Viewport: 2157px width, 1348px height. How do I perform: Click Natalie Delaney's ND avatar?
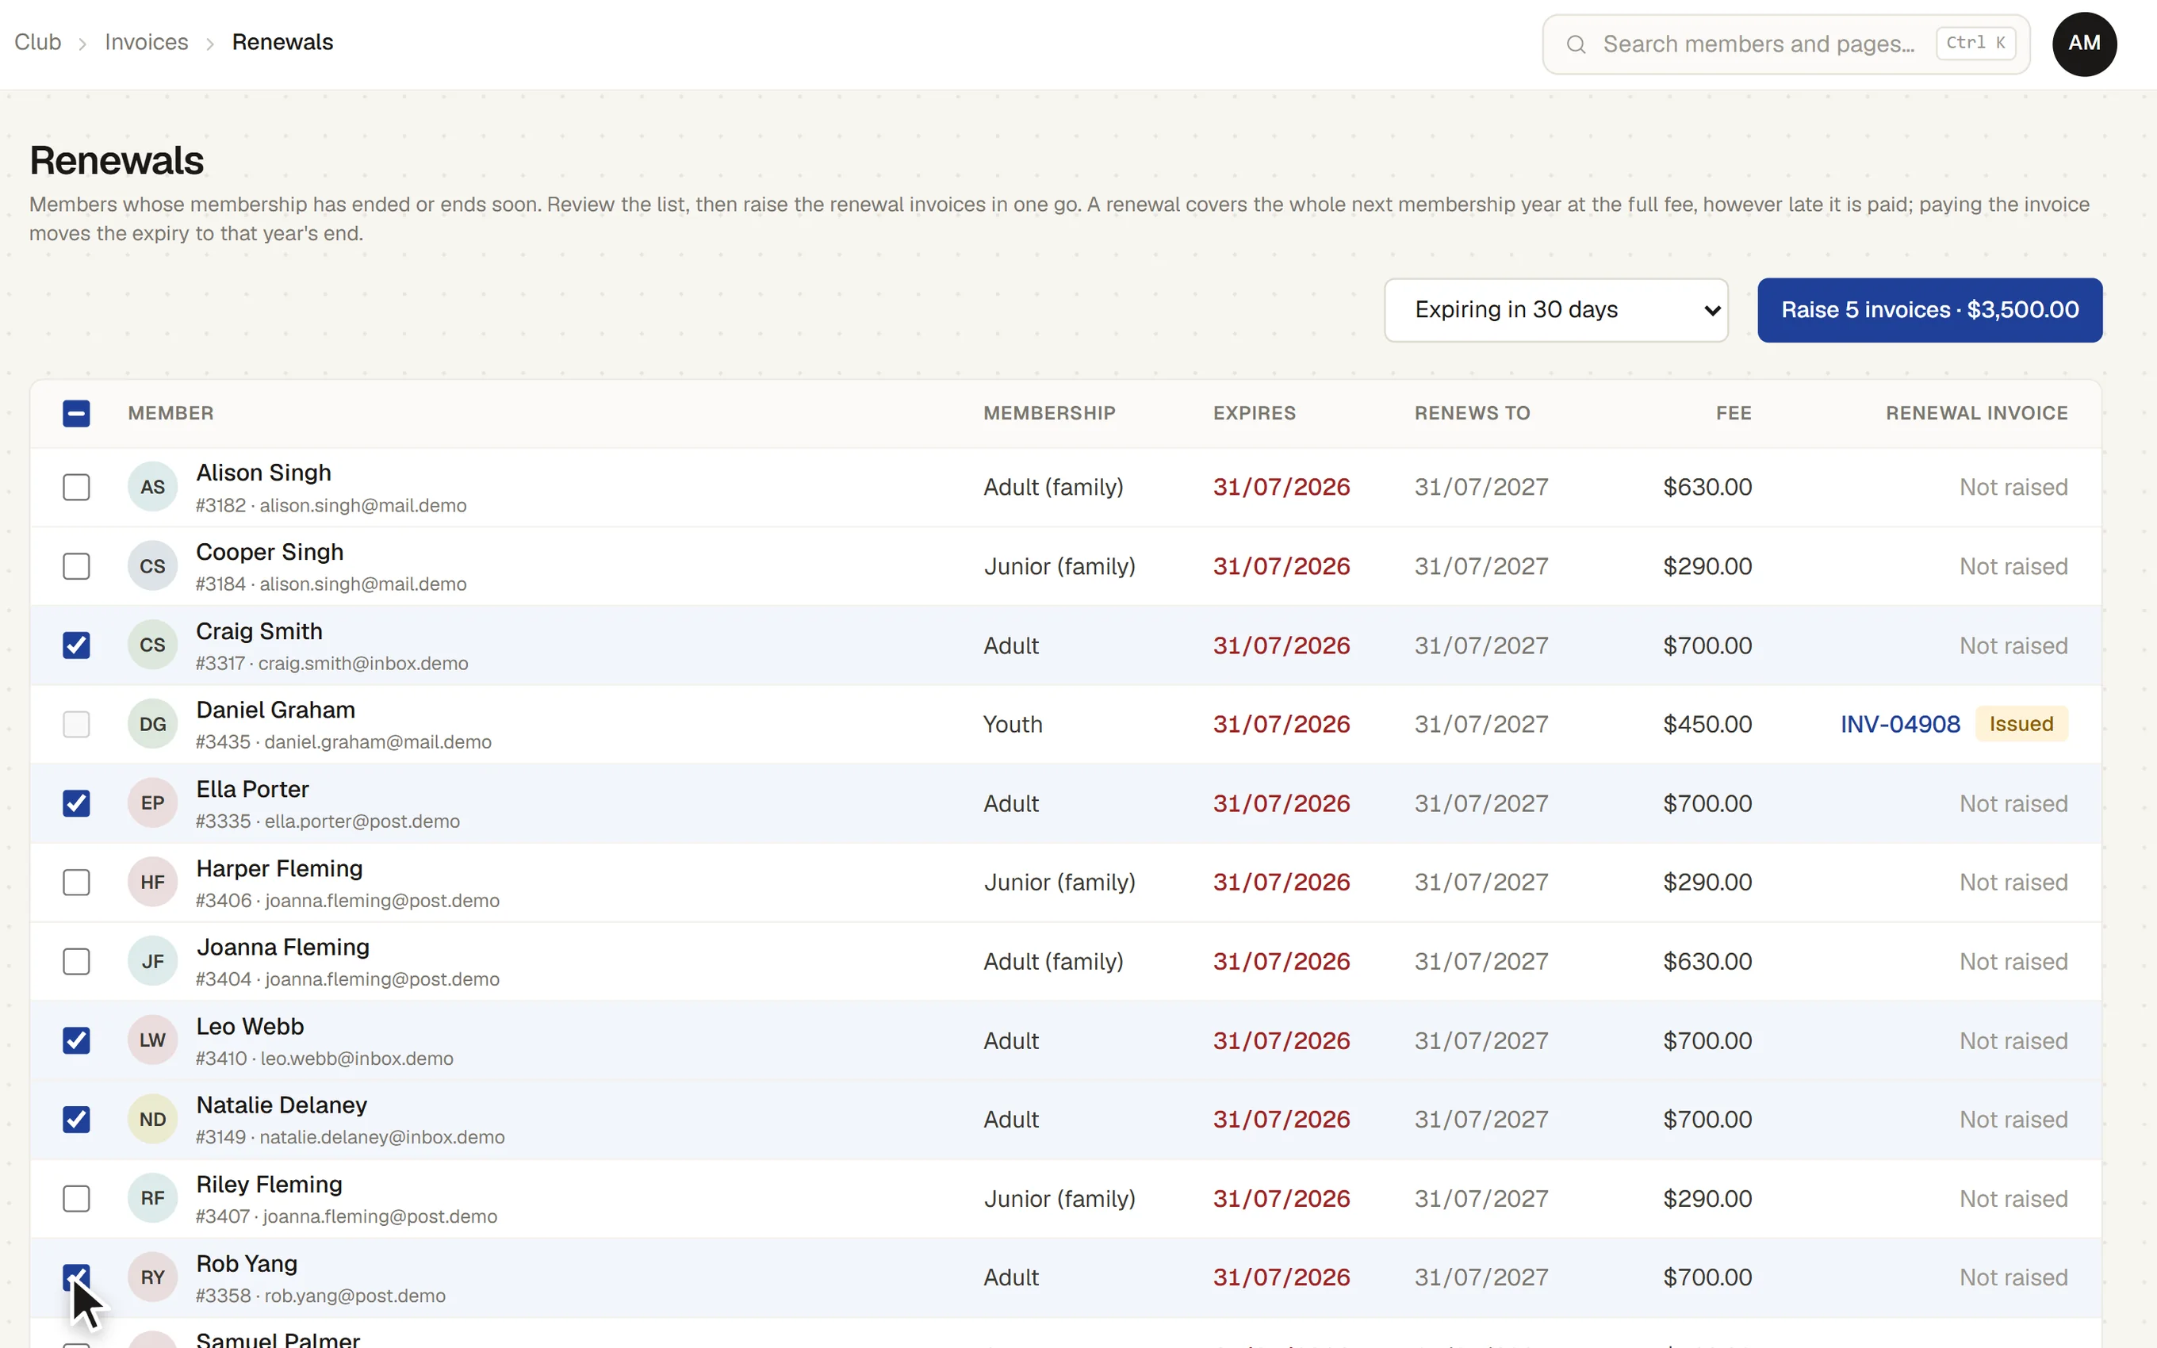152,1119
